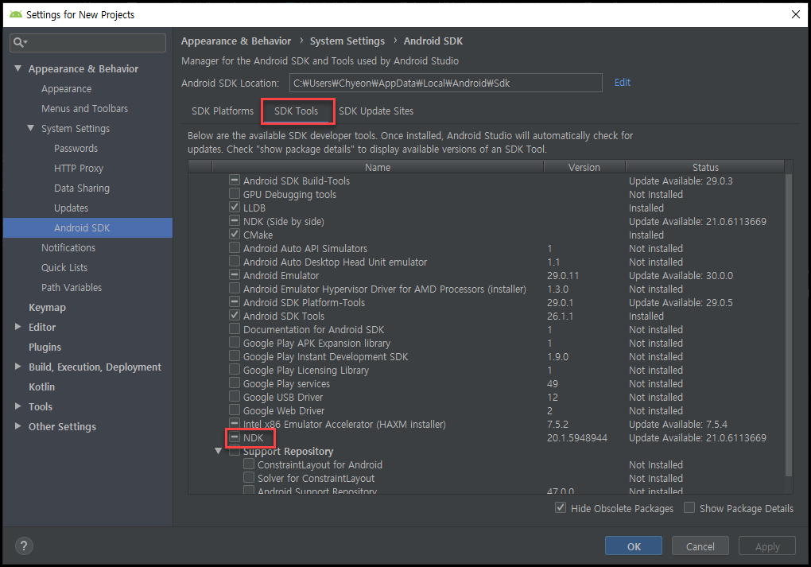Click the Version column header
The image size is (811, 567).
pos(584,167)
